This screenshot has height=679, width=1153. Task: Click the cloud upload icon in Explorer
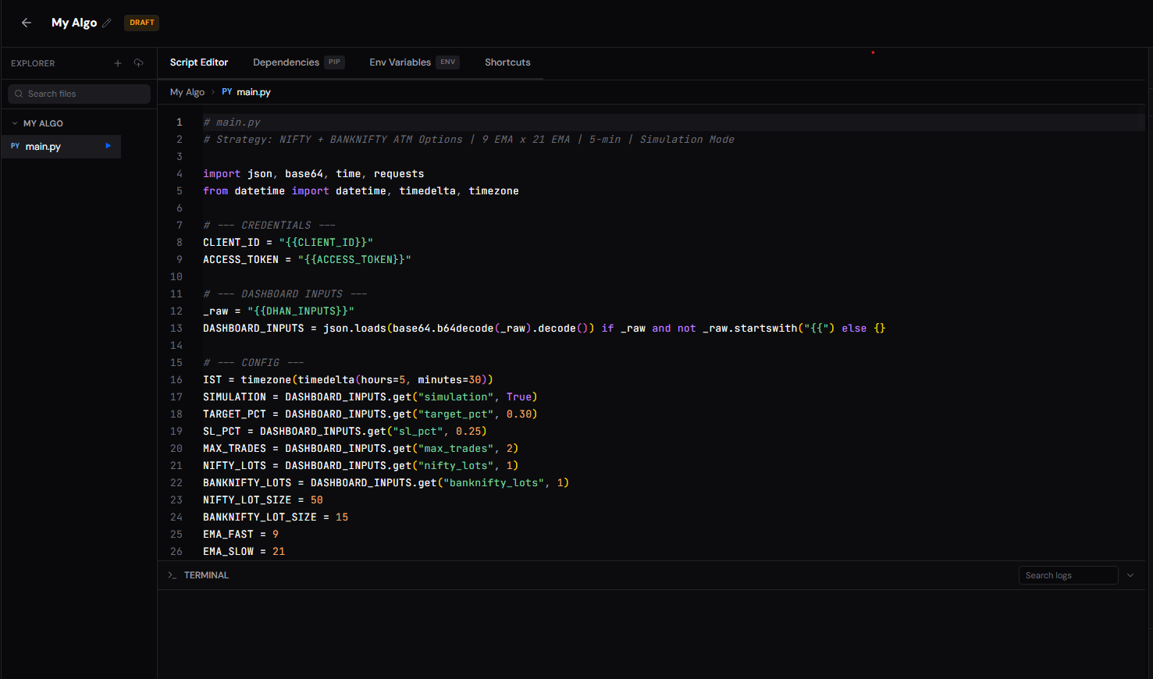[x=138, y=63]
